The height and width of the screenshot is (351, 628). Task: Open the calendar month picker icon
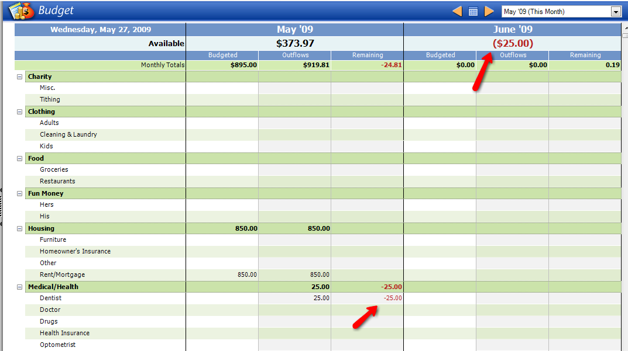(x=473, y=11)
